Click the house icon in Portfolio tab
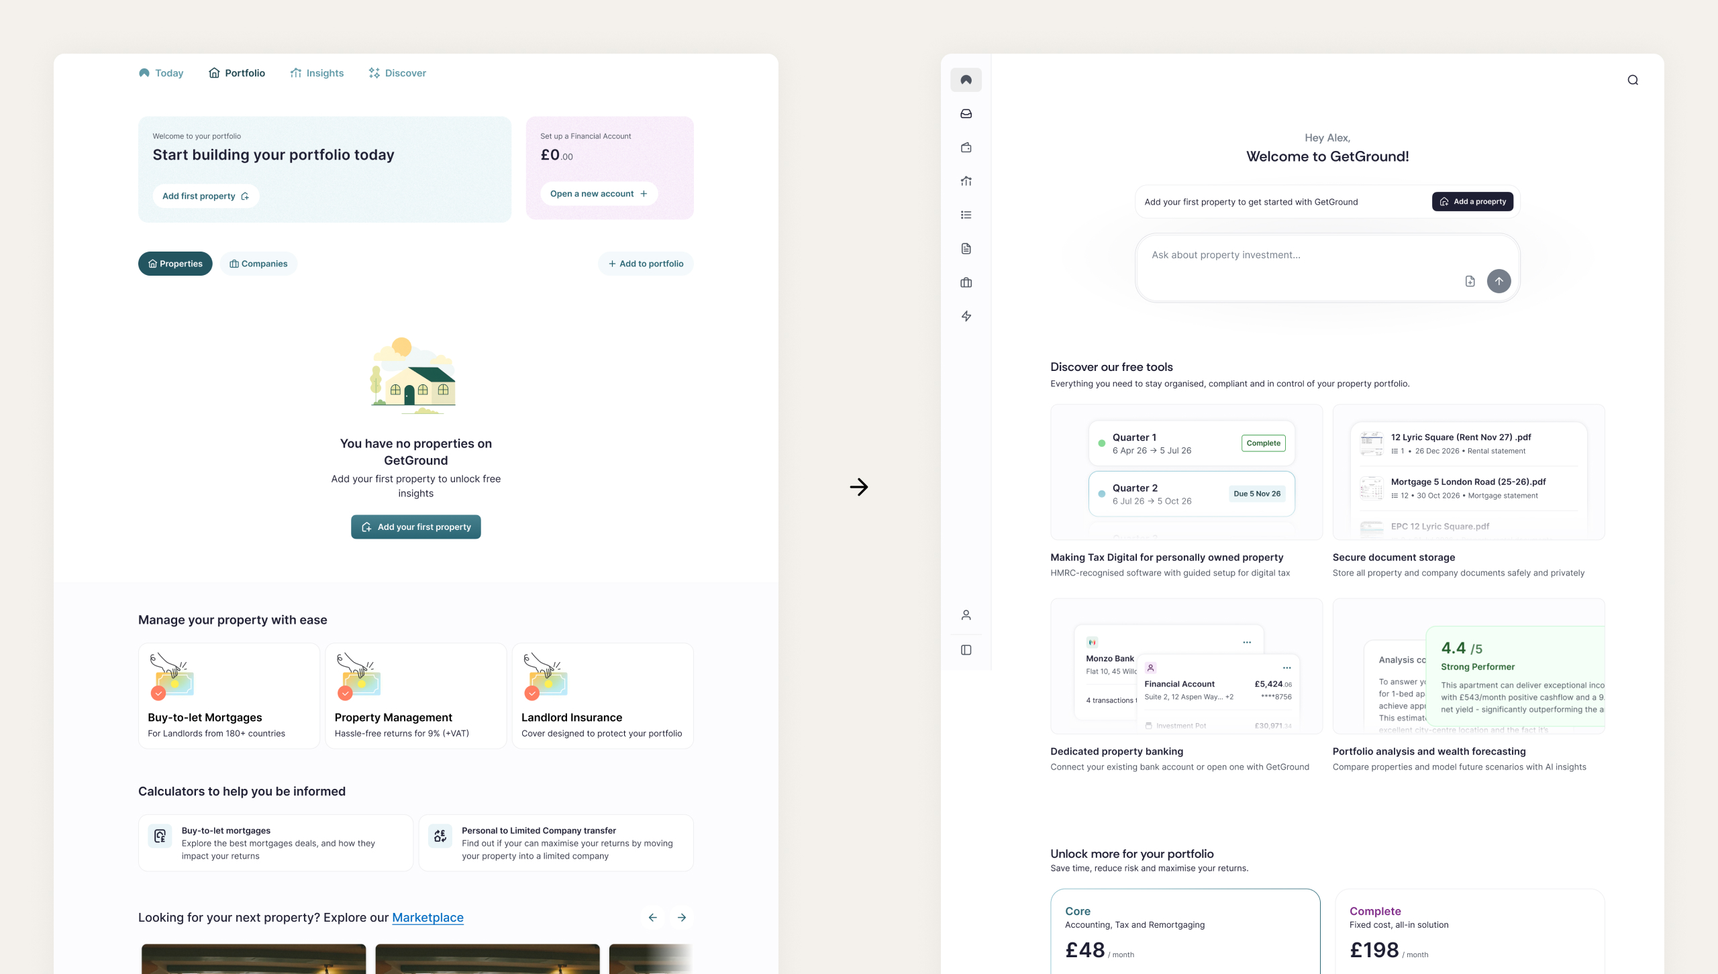The width and height of the screenshot is (1718, 974). pyautogui.click(x=214, y=72)
